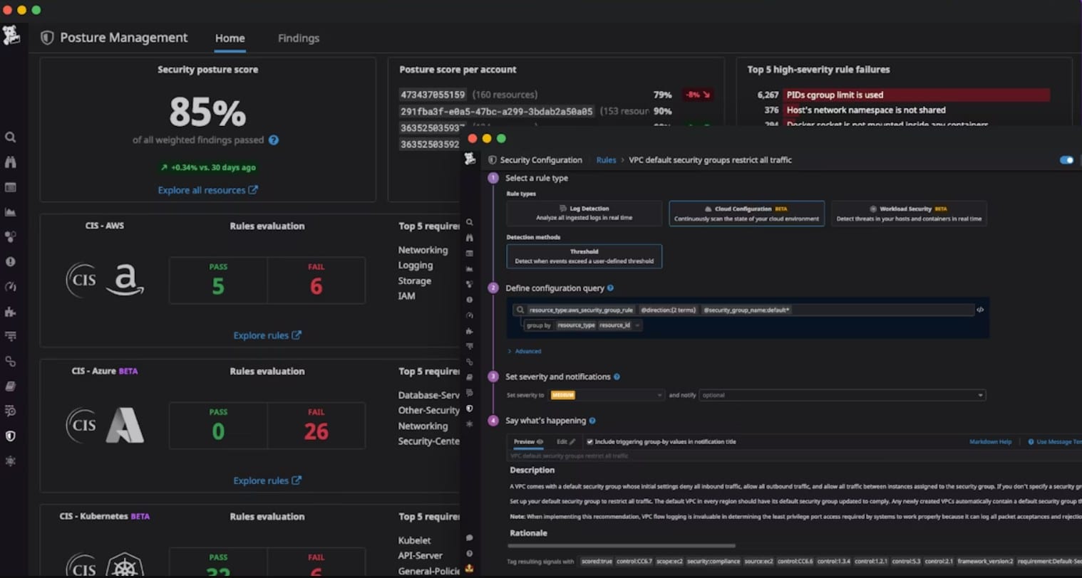The height and width of the screenshot is (578, 1082).
Task: Open the Dashboards sidebar icon
Action: coord(11,187)
